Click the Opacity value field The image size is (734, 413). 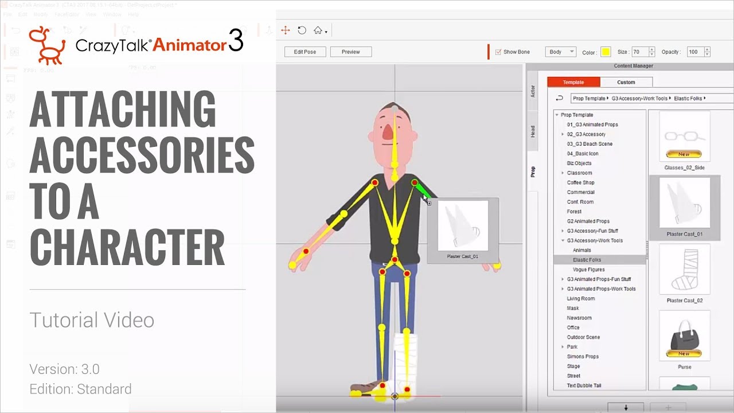click(696, 52)
